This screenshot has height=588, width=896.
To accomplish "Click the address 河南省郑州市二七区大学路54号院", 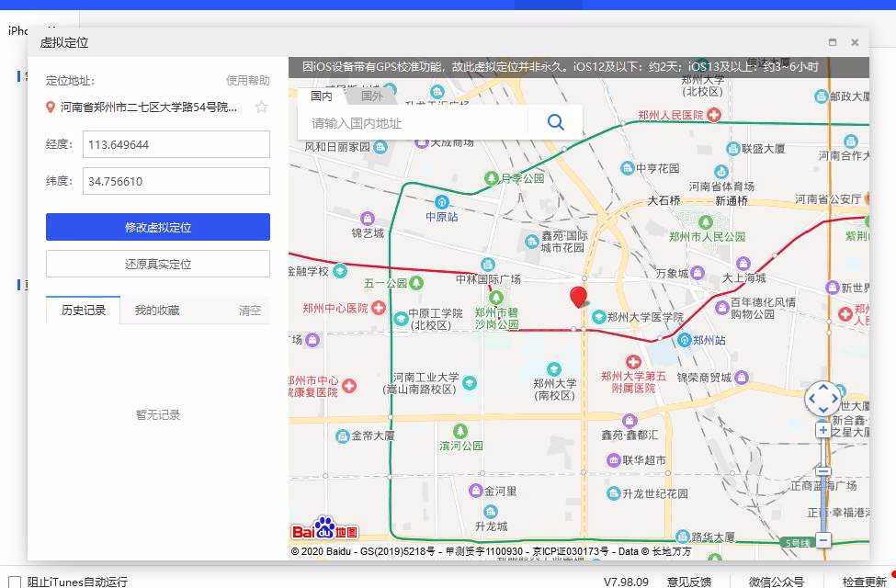I will pyautogui.click(x=149, y=107).
